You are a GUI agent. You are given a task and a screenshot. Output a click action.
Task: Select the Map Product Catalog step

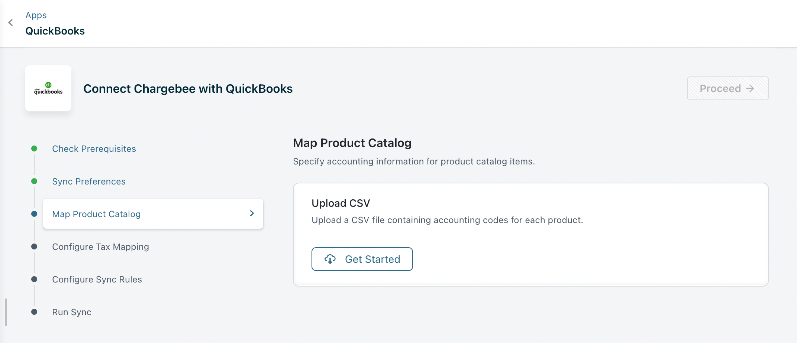(x=97, y=214)
